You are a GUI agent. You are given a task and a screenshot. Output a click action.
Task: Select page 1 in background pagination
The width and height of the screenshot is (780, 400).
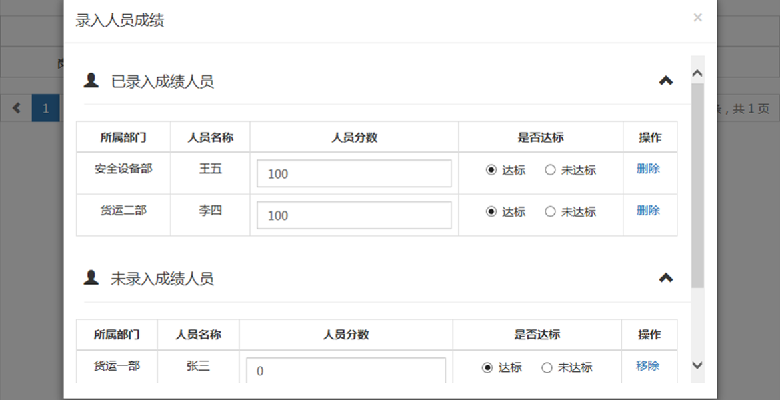coord(46,108)
